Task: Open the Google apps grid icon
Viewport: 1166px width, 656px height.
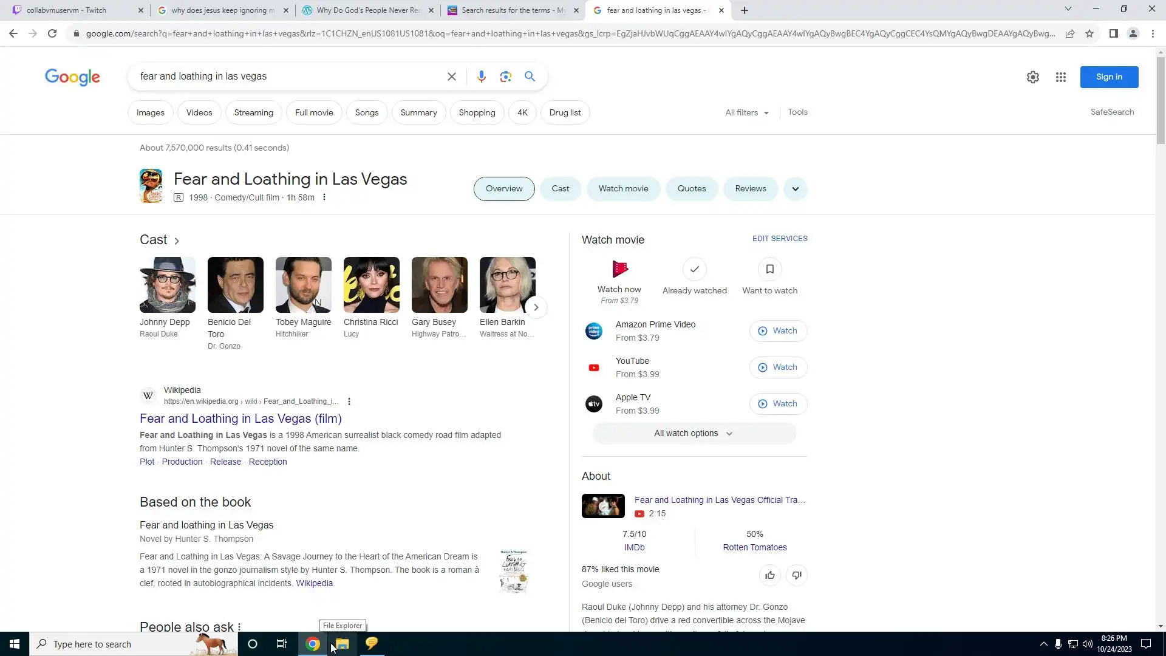Action: [1060, 77]
